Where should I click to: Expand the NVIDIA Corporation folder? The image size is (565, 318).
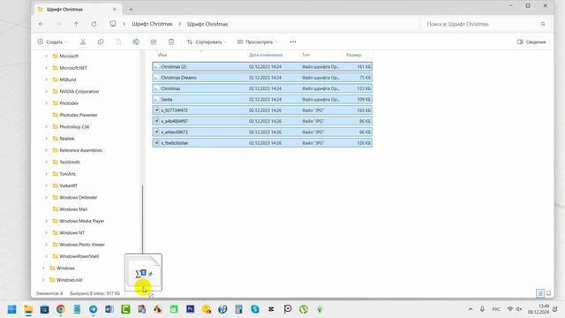tap(46, 91)
